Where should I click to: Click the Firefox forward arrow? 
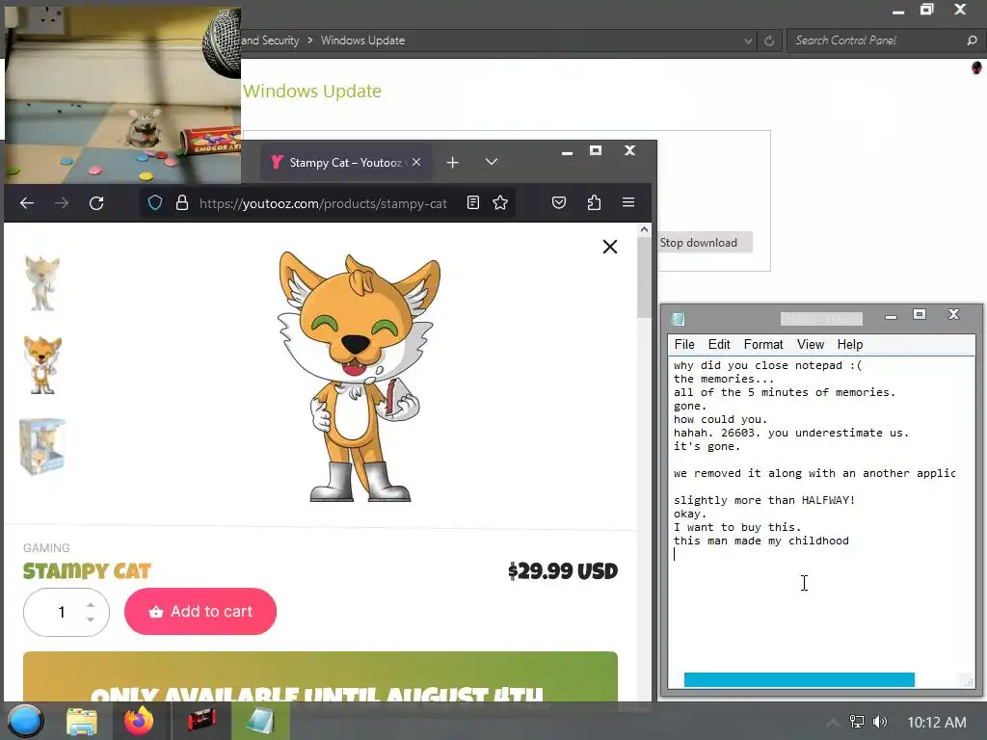click(x=61, y=202)
